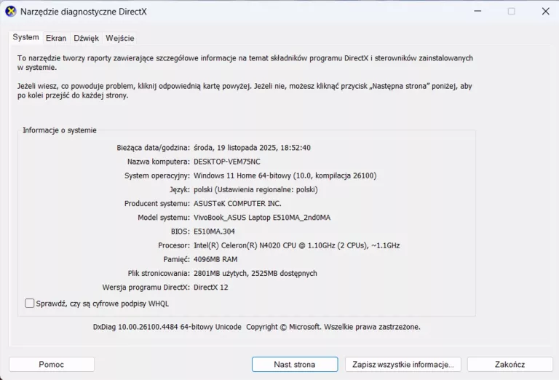This screenshot has width=559, height=380.
Task: Select the Wejście tab
Action: 119,39
